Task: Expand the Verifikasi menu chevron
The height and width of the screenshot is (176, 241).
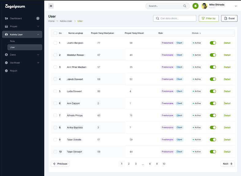Action: click(38, 63)
